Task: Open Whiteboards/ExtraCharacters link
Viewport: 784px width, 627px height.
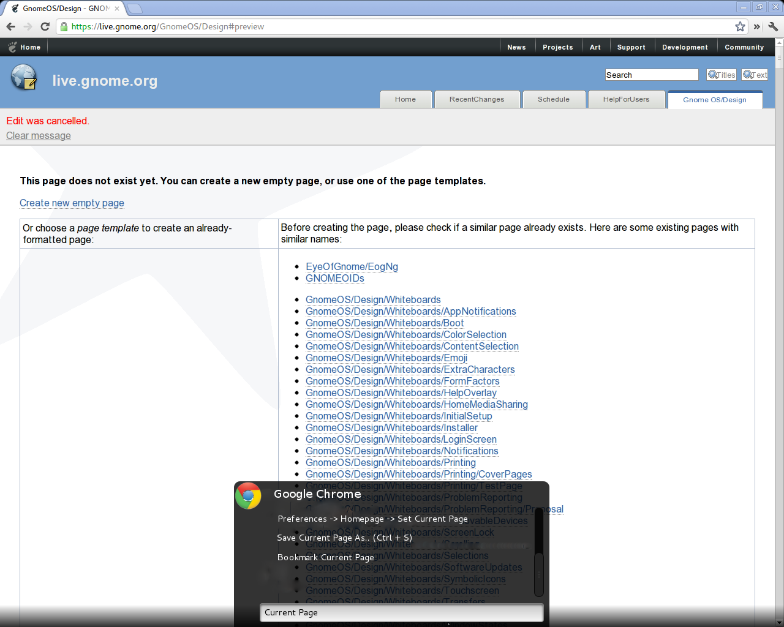Action: click(x=410, y=370)
